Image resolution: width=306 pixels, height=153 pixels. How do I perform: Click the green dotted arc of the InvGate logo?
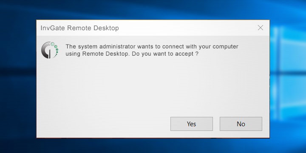click(x=56, y=49)
